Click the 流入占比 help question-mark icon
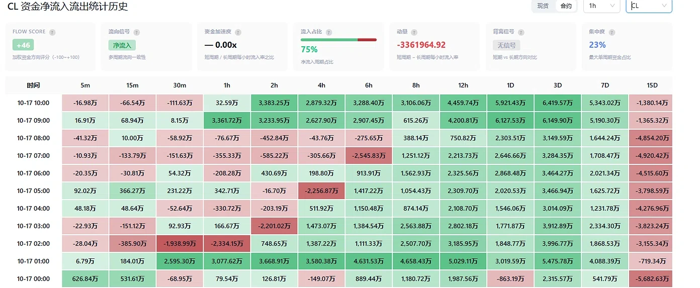The height and width of the screenshot is (288, 700). pos(329,32)
